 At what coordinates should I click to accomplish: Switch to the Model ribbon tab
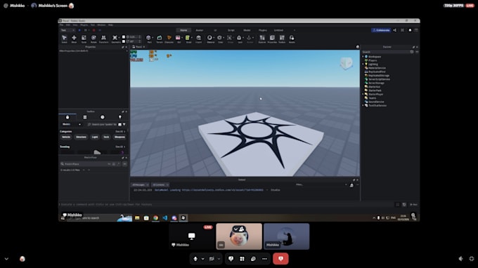point(247,30)
